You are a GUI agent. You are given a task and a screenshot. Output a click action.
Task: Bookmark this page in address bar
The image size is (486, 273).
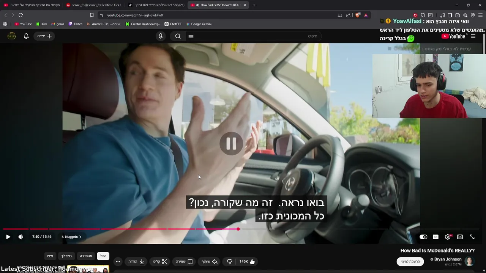coord(92,15)
